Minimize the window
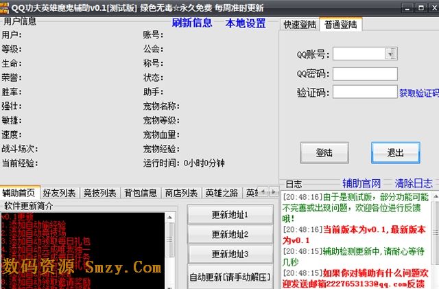This screenshot has height=289, width=439. pyautogui.click(x=407, y=8)
